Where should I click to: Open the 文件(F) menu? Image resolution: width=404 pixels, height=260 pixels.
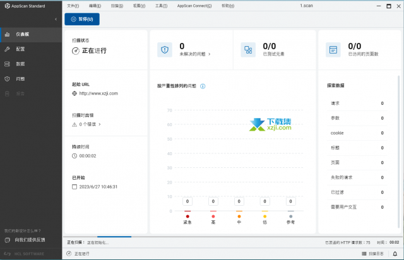click(x=73, y=6)
